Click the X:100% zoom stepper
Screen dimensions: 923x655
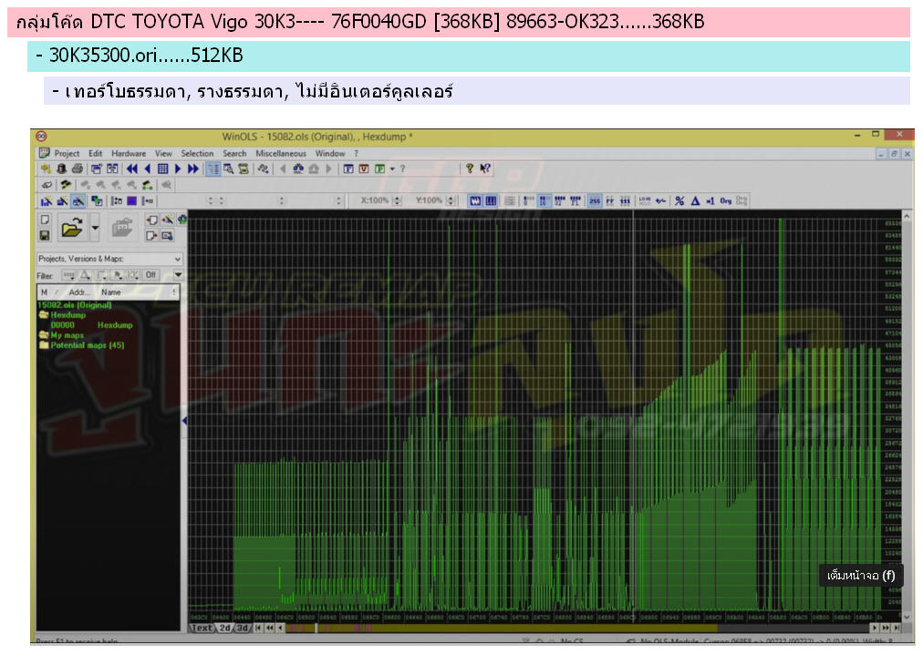[x=398, y=201]
